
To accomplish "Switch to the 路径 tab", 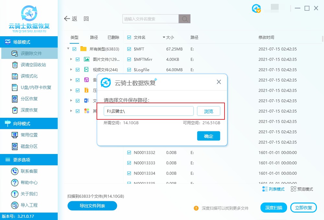I will (x=94, y=37).
